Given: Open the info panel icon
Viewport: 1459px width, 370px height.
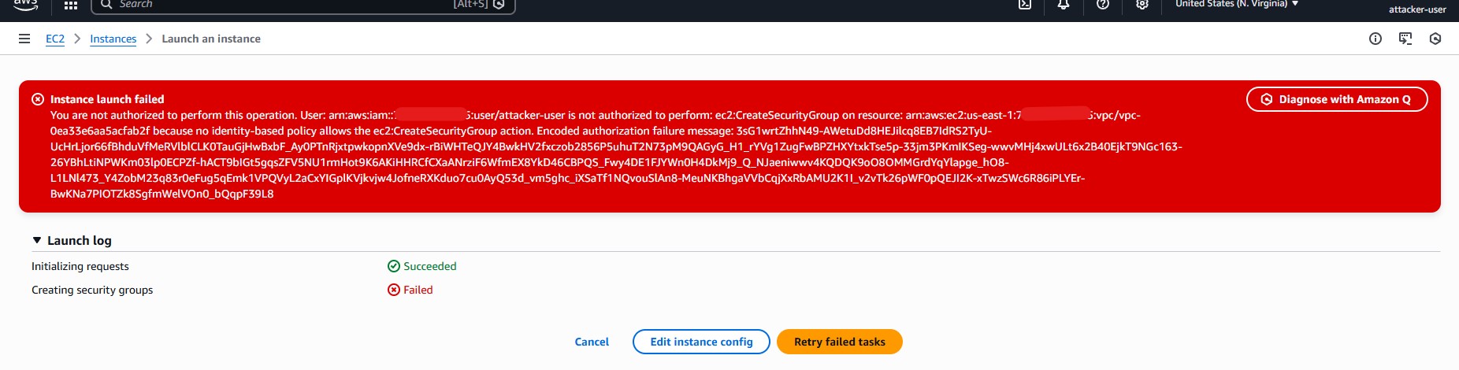Looking at the screenshot, I should 1375,39.
